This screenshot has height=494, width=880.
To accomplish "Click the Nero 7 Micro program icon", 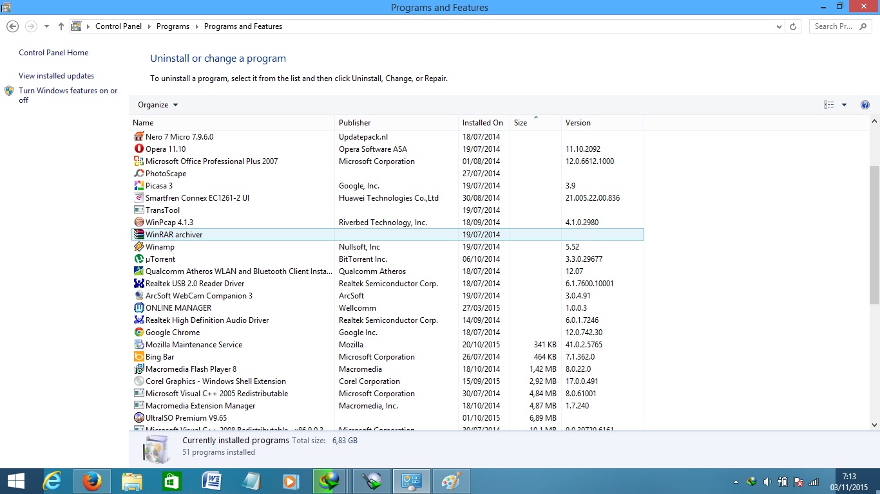I will (139, 136).
